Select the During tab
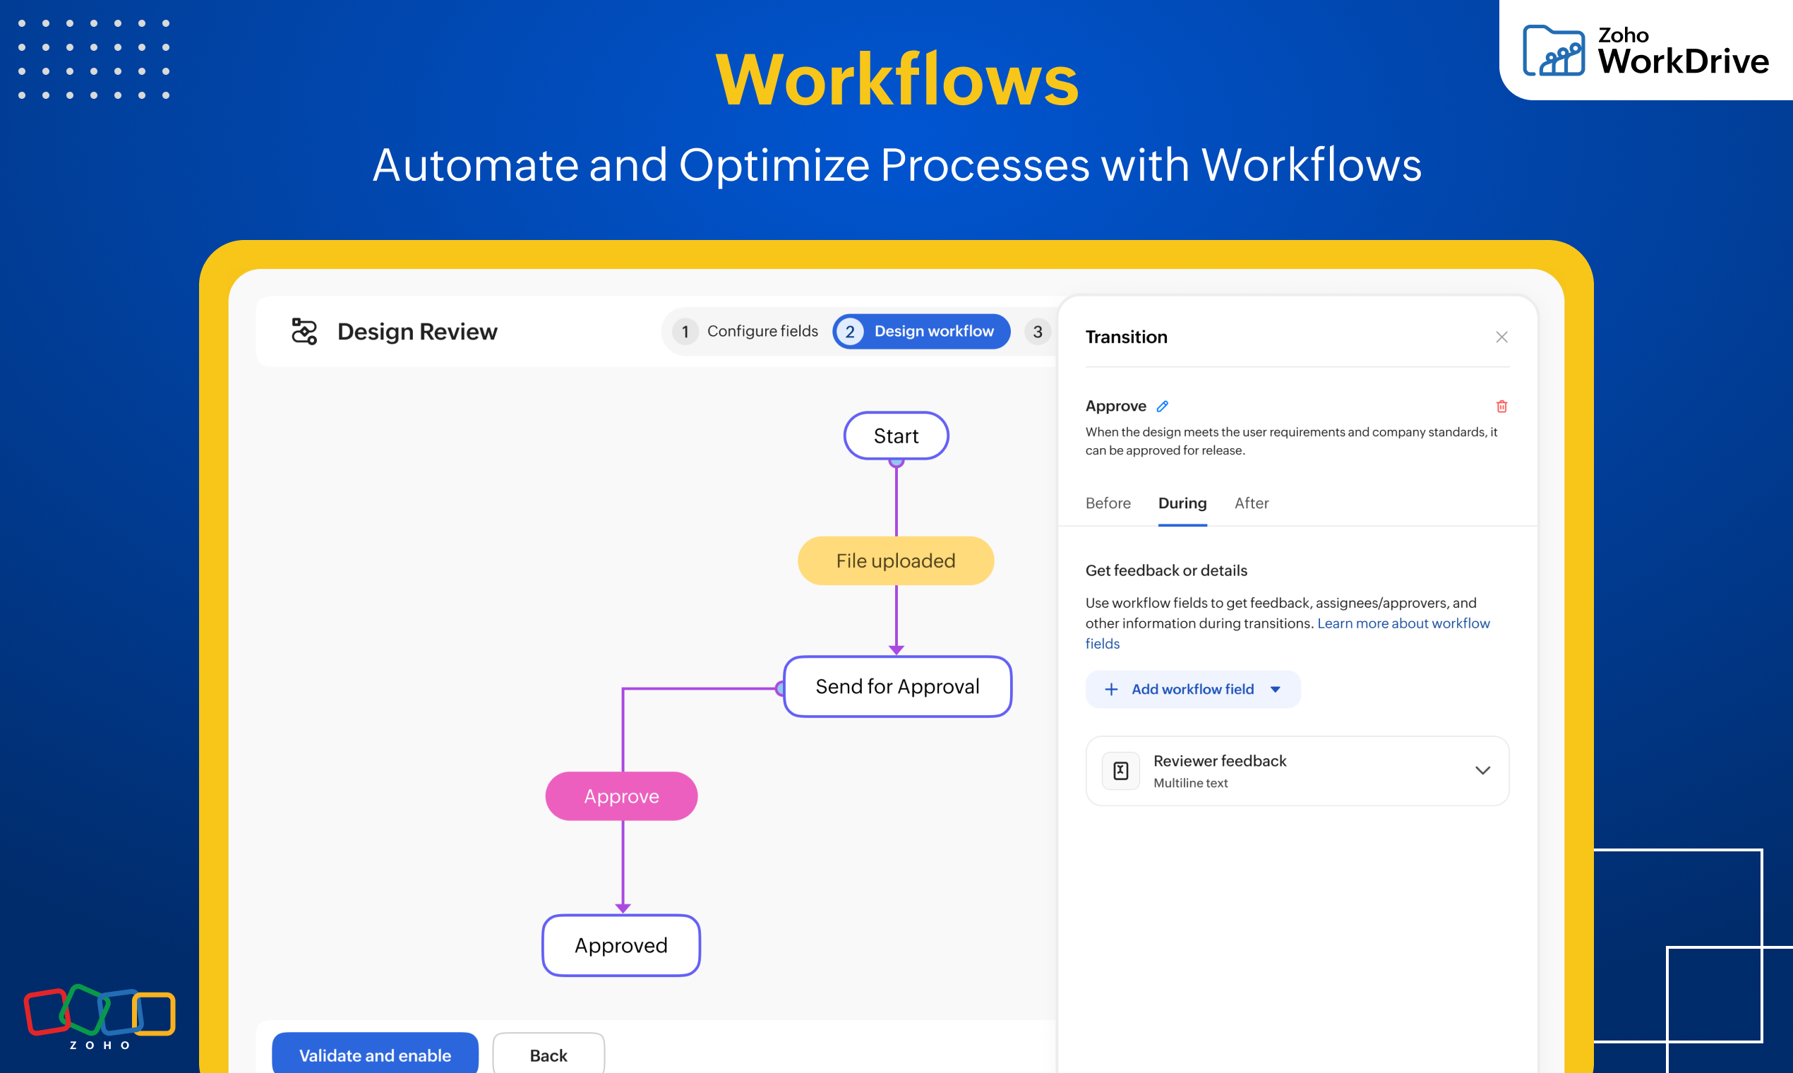The image size is (1793, 1073). (x=1182, y=503)
